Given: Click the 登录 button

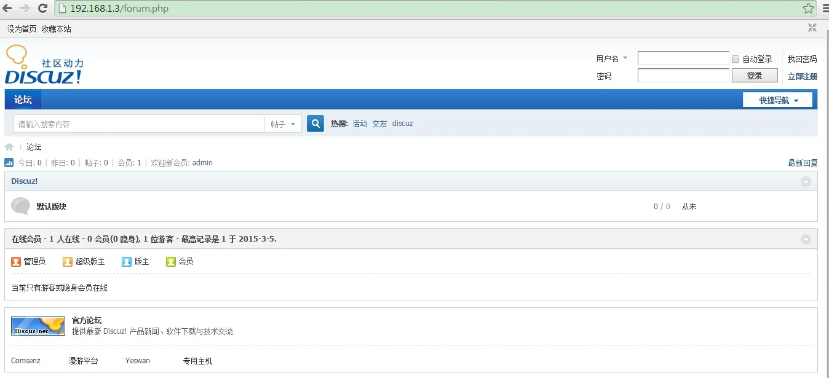Looking at the screenshot, I should (x=755, y=76).
